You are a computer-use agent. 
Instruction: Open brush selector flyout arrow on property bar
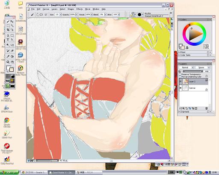click(171, 13)
